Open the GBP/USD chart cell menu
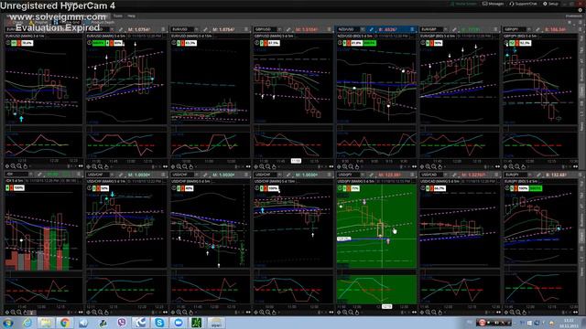Viewport: 586px width, 329px height. pos(330,29)
